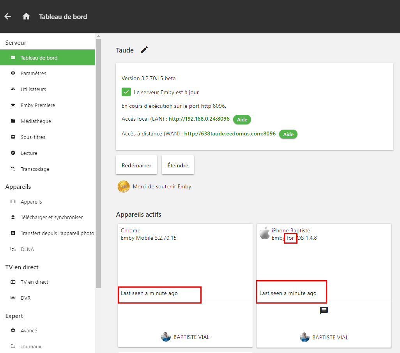Open Télécharger et synchroniser page

click(48, 217)
